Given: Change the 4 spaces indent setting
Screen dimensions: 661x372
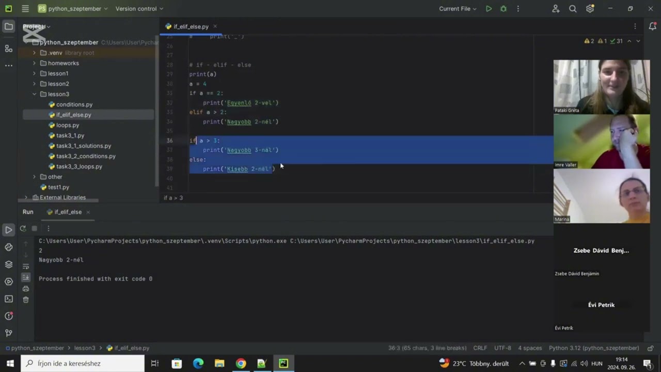Looking at the screenshot, I should (530, 348).
